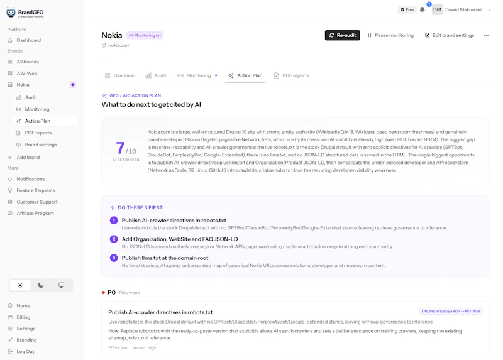Switch to system theme mode
This screenshot has width=503, height=360.
61,285
